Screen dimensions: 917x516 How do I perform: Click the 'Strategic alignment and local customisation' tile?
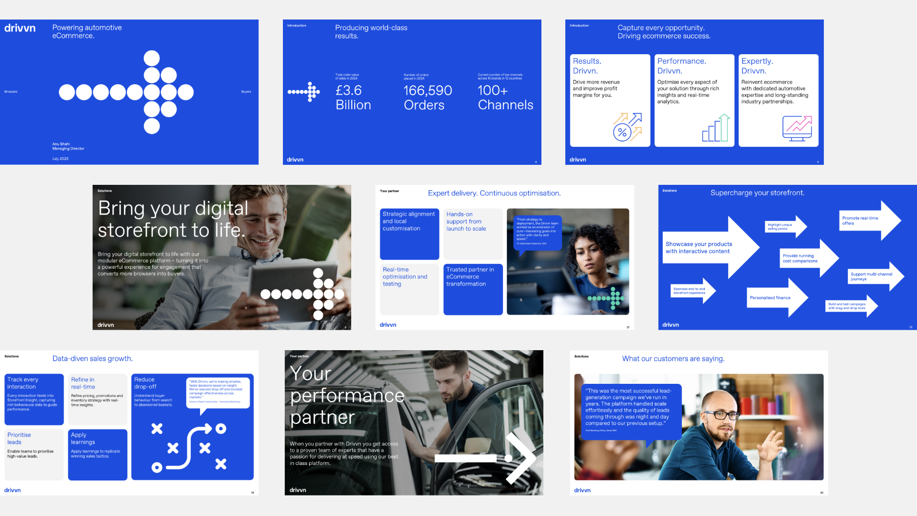410,234
